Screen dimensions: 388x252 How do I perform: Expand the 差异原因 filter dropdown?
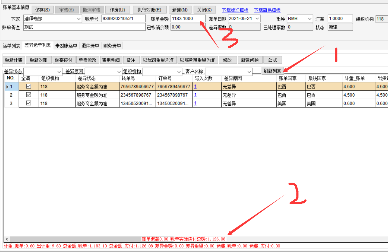click(119, 72)
